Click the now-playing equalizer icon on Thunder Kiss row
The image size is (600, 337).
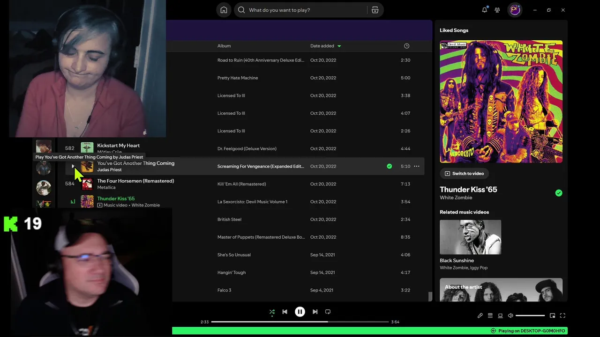pos(73,202)
